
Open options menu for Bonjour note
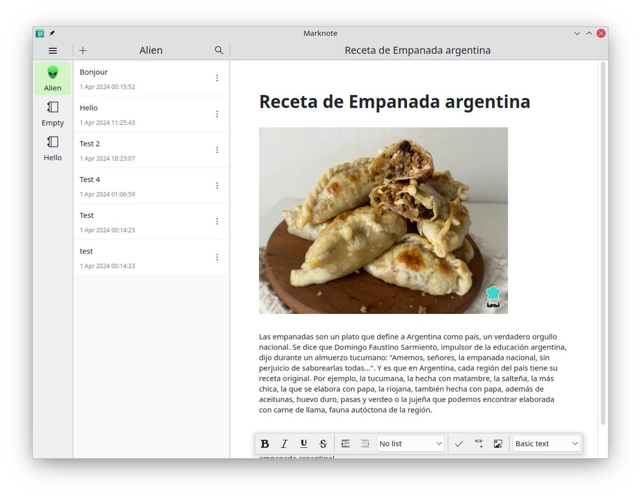(x=217, y=78)
